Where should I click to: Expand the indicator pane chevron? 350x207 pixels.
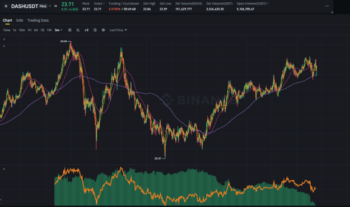[x=4, y=169]
